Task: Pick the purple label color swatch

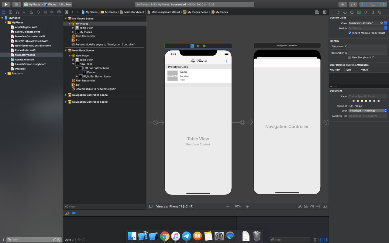Action: coord(374,101)
